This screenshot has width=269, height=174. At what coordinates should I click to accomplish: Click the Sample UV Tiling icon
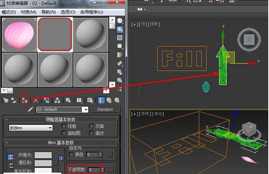click(120, 46)
